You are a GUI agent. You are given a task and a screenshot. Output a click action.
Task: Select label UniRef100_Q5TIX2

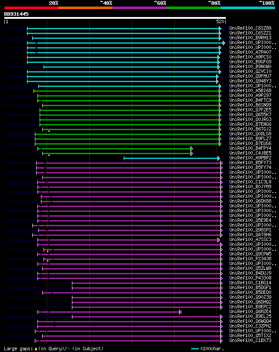click(x=250, y=336)
